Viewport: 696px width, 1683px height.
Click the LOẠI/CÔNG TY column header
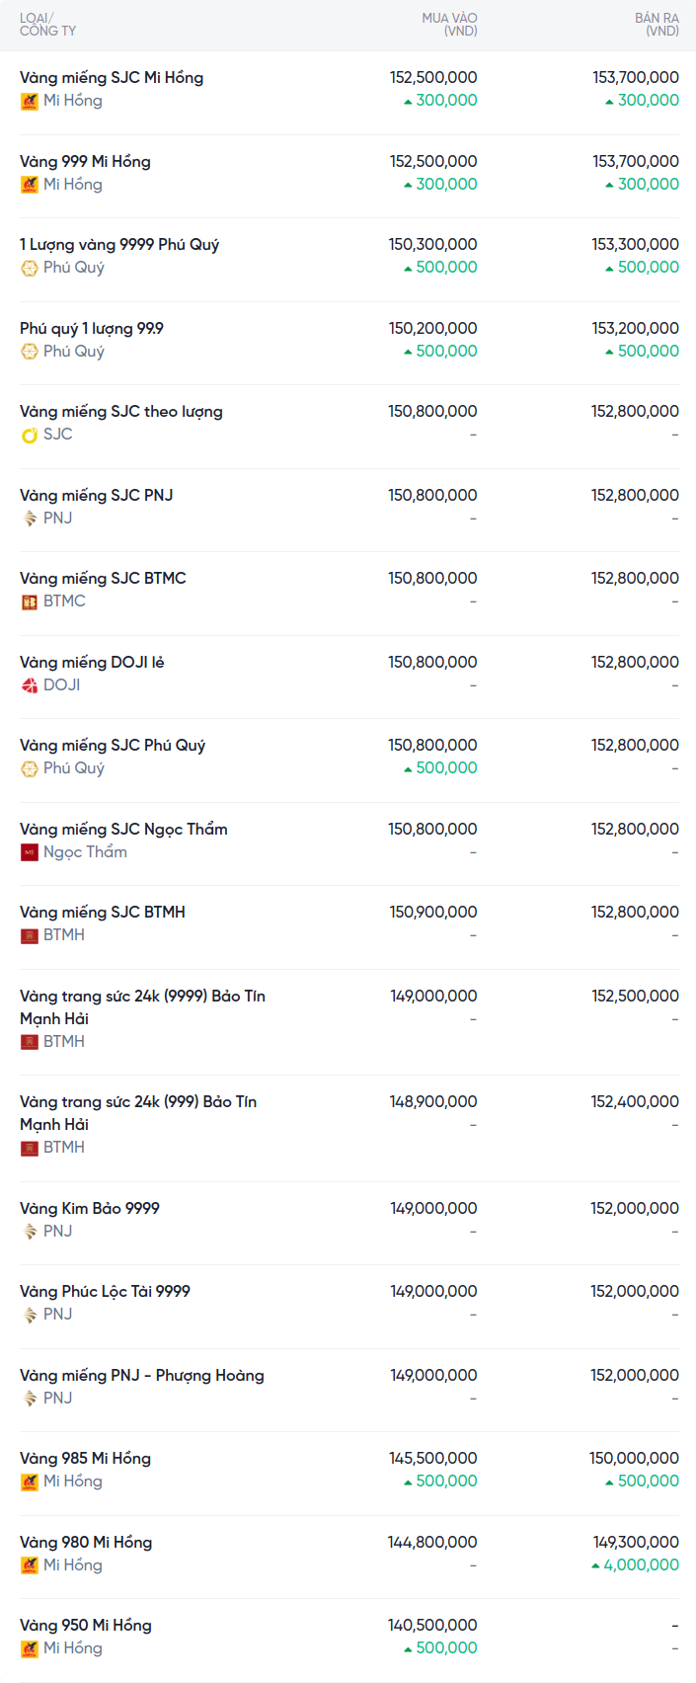click(x=47, y=25)
